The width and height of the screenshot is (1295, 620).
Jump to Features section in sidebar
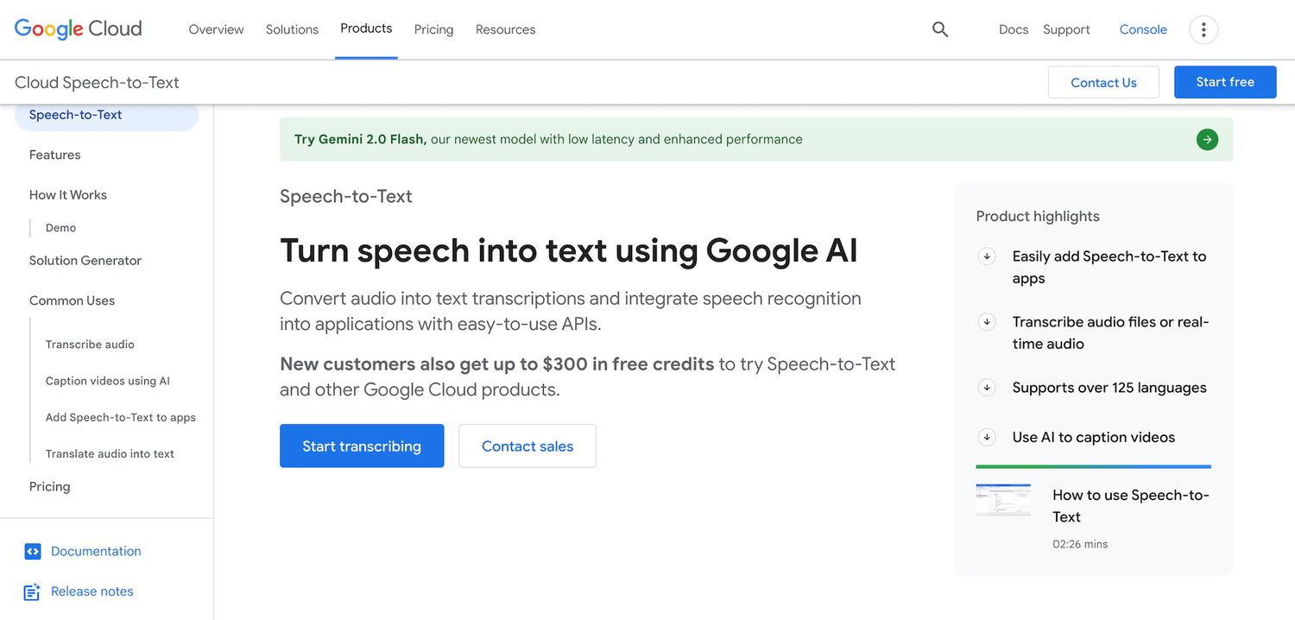(x=54, y=155)
